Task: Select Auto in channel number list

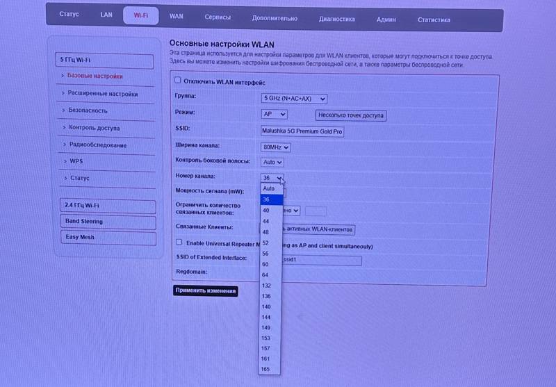Action: coord(269,189)
